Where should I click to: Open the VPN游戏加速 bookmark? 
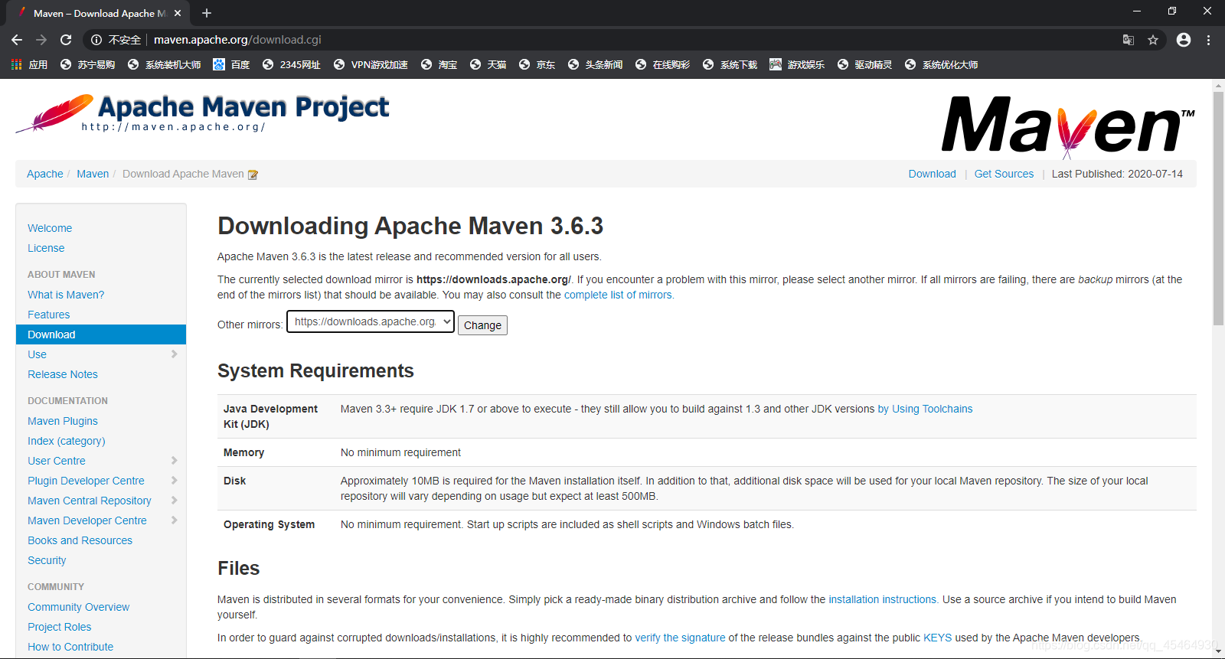(x=371, y=65)
